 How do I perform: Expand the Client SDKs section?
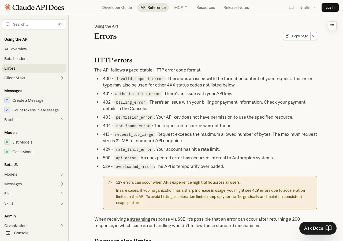[34, 78]
